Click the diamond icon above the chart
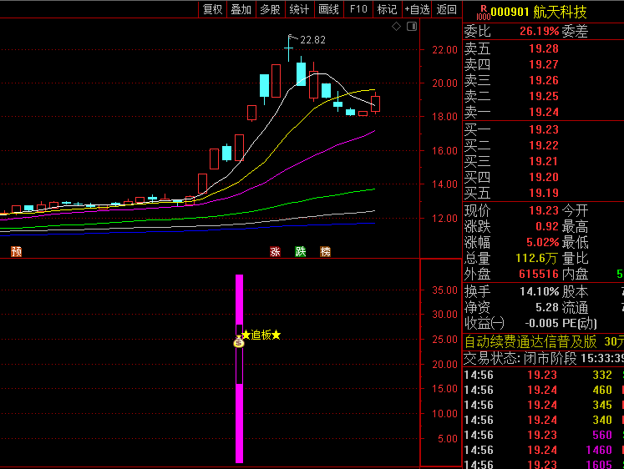624x469 pixels. tap(397, 27)
